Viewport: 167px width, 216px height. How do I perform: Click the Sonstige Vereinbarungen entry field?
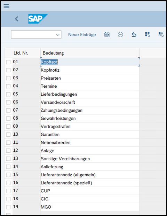tap(90, 159)
